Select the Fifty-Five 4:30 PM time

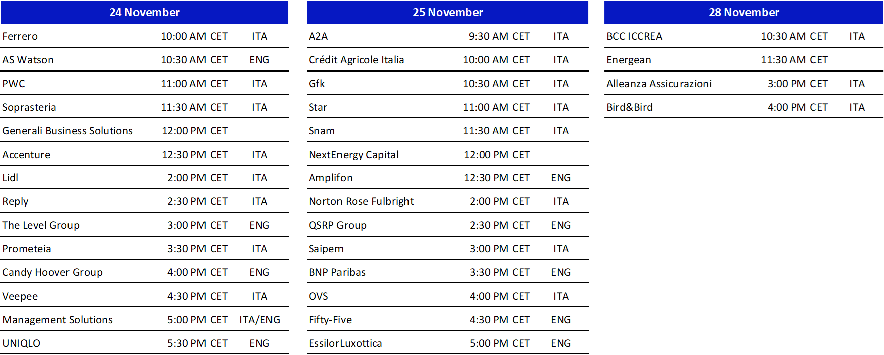pyautogui.click(x=500, y=320)
